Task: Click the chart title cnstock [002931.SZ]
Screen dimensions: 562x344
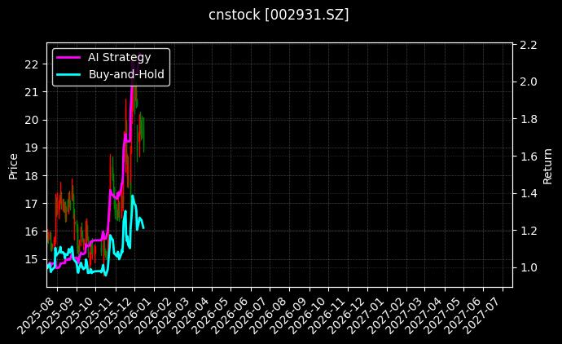Action: coord(279,15)
